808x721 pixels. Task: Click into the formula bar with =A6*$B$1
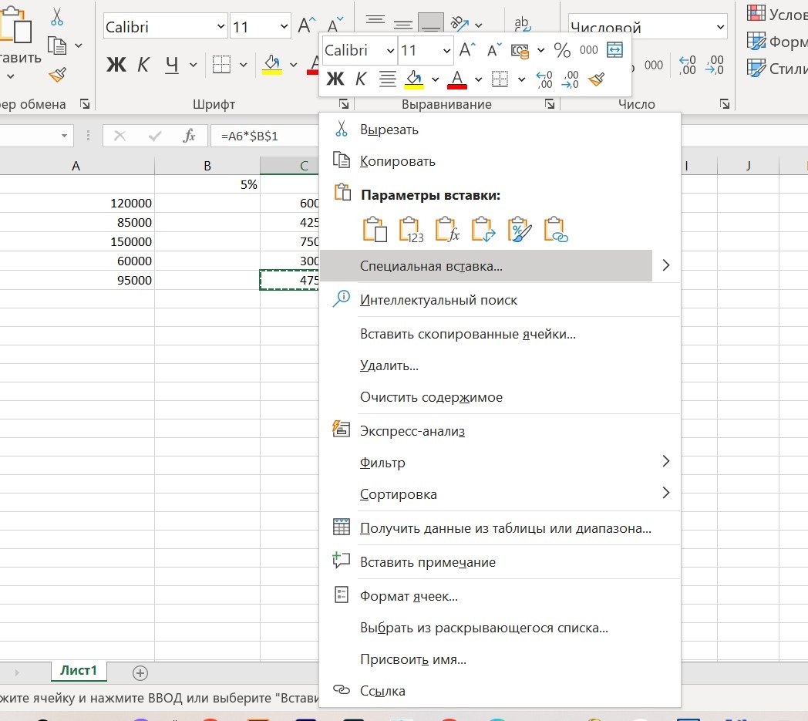tap(265, 136)
